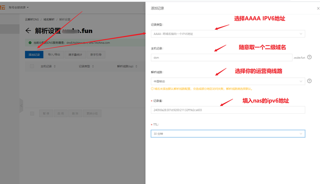This screenshot has width=320, height=184.
Task: Click the help icon next to the 解析线路 dropdown
Action: tap(309, 81)
